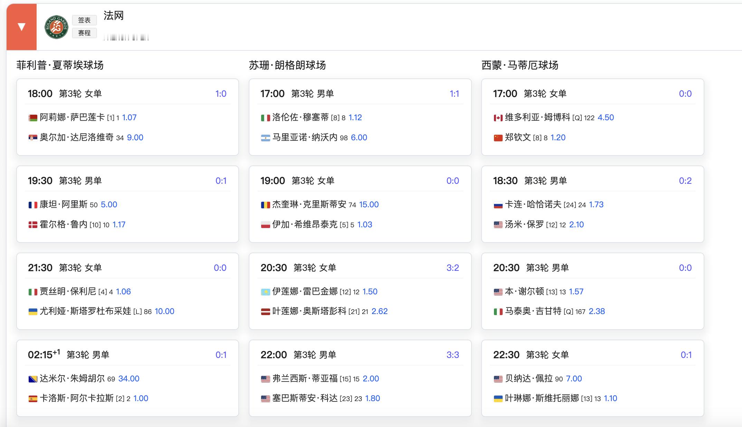The height and width of the screenshot is (427, 742).
Task: Click Serbia flag beside 达尼洛维奇
Action: coord(33,138)
